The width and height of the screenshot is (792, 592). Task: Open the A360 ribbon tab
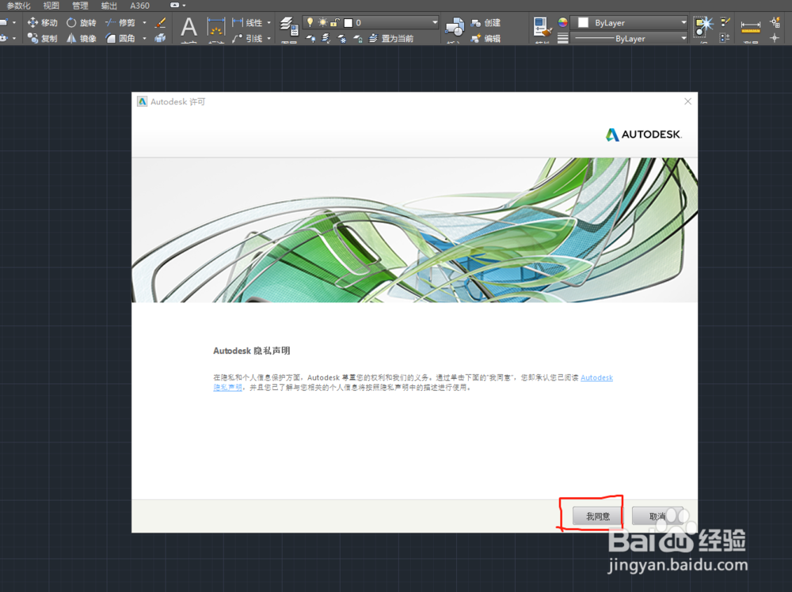tap(139, 6)
